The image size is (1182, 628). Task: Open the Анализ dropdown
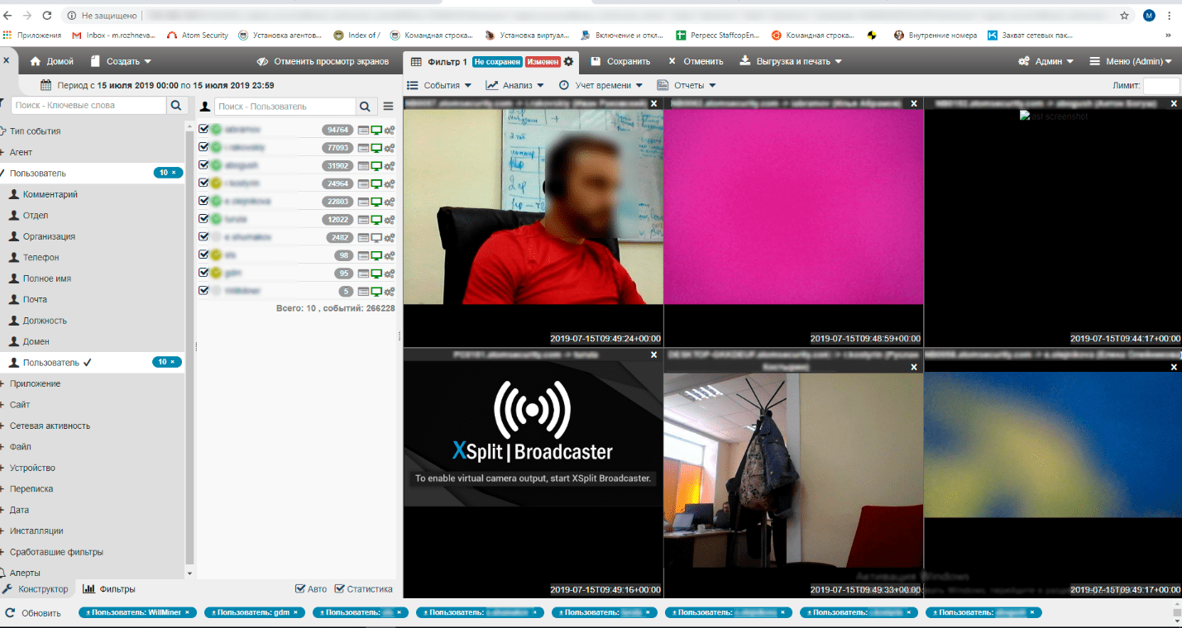pos(514,85)
